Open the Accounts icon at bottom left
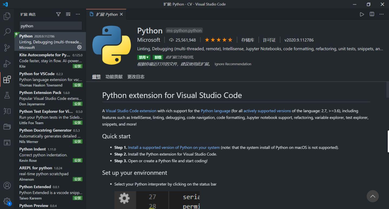Image resolution: width=389 pixels, height=209 pixels. (x=7, y=186)
